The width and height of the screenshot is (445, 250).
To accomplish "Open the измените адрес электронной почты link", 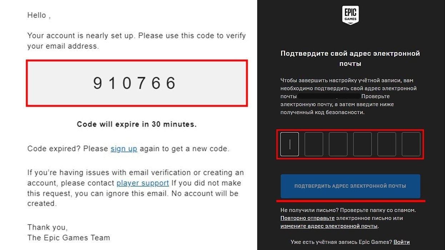I will [x=329, y=226].
